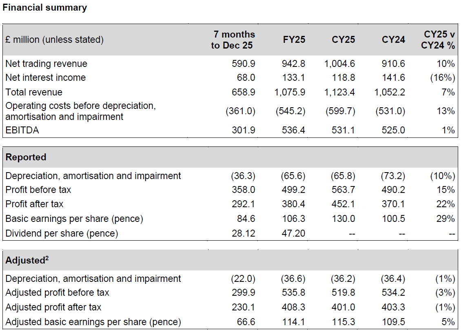Click the Dividend per share (pence) label
The image size is (461, 330).
62,233
